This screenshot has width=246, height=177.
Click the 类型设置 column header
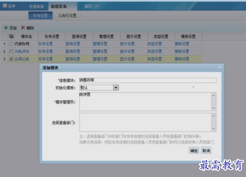(161, 36)
